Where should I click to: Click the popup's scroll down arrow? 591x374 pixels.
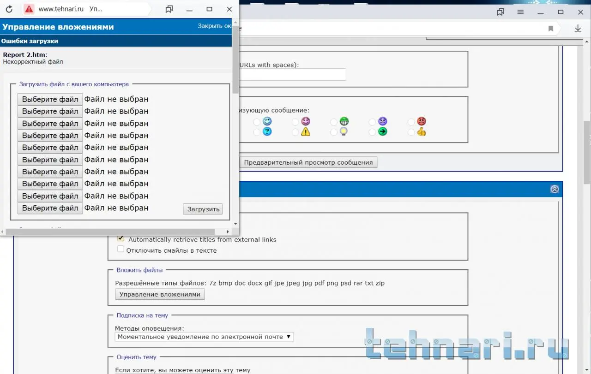point(235,224)
